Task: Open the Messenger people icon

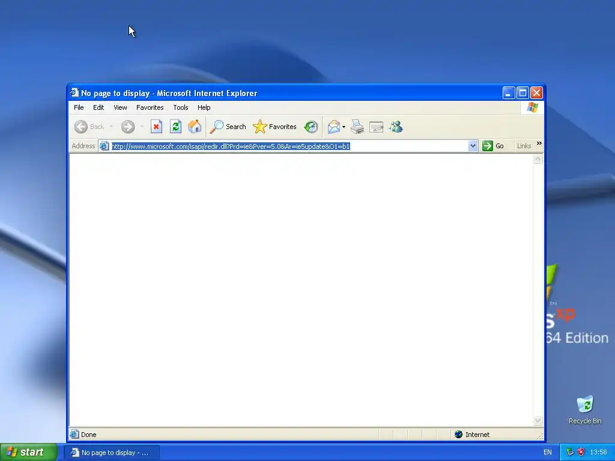Action: pyautogui.click(x=396, y=127)
